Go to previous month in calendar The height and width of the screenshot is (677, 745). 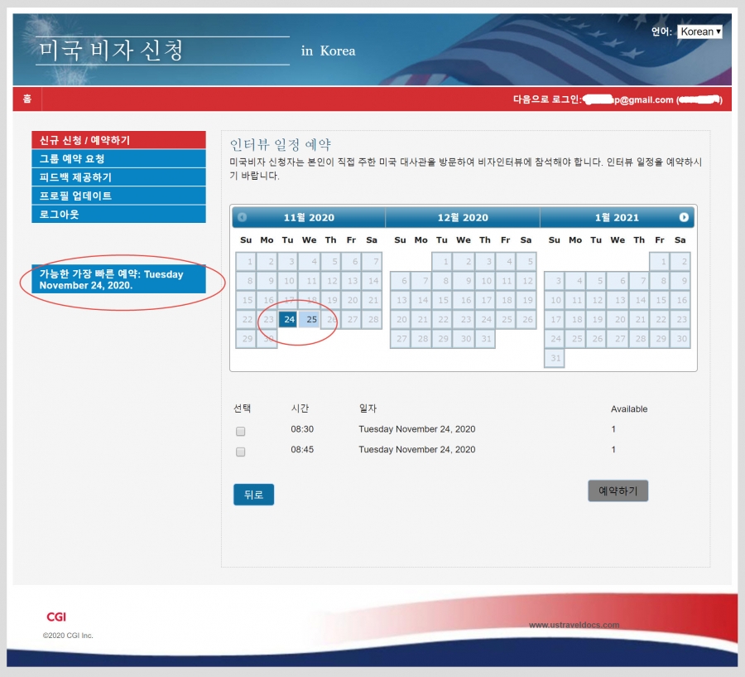click(242, 217)
